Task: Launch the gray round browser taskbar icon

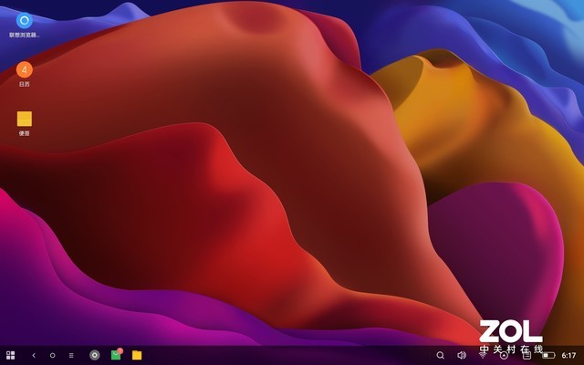Action: pyautogui.click(x=94, y=355)
